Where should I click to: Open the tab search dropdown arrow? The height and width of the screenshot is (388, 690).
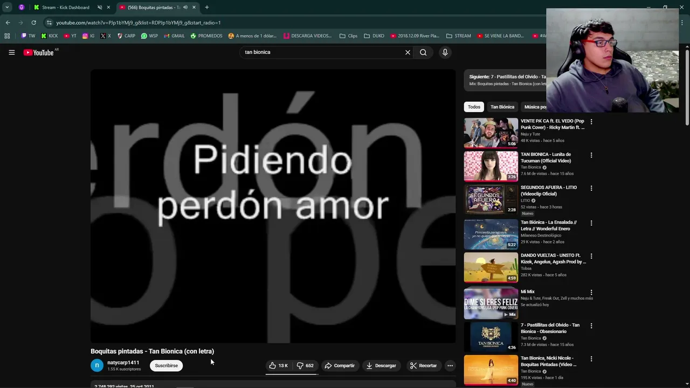[7, 7]
